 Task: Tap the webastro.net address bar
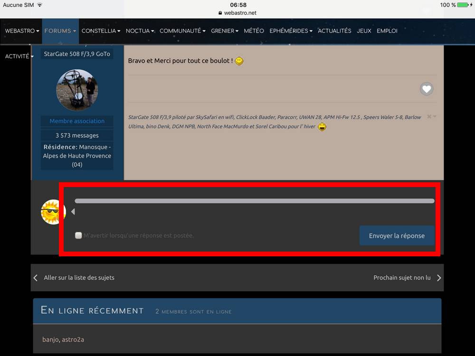237,13
